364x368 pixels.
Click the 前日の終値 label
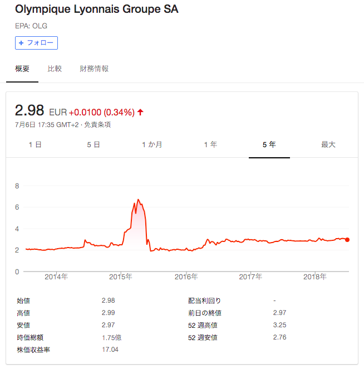click(205, 313)
